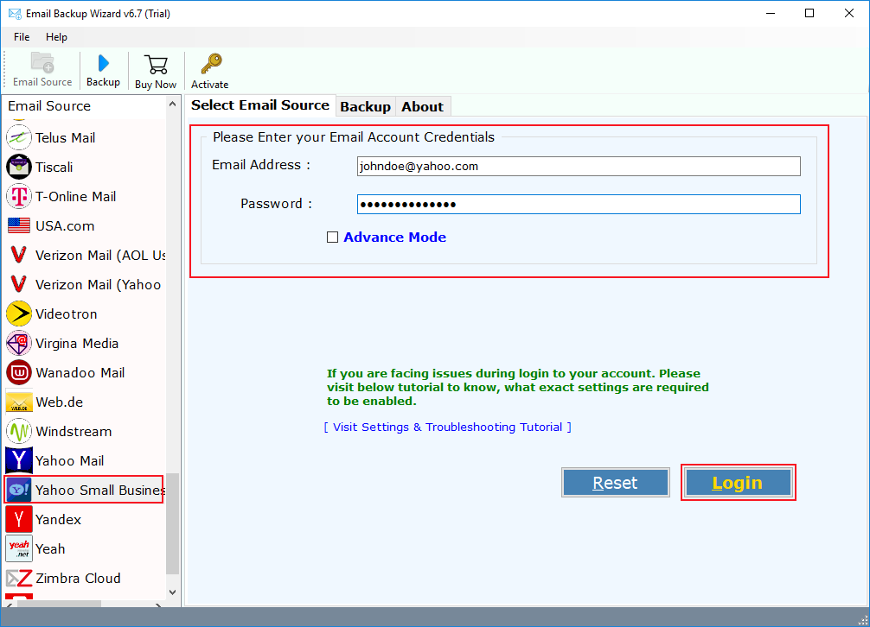
Task: Select USA.com text entry
Action: point(65,225)
